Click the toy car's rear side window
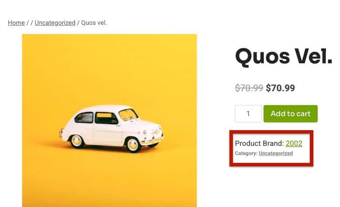 click(84, 117)
